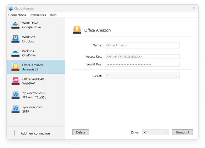Click the WebDAV drive icon
Viewport: 205px width, 148px height.
point(15,81)
